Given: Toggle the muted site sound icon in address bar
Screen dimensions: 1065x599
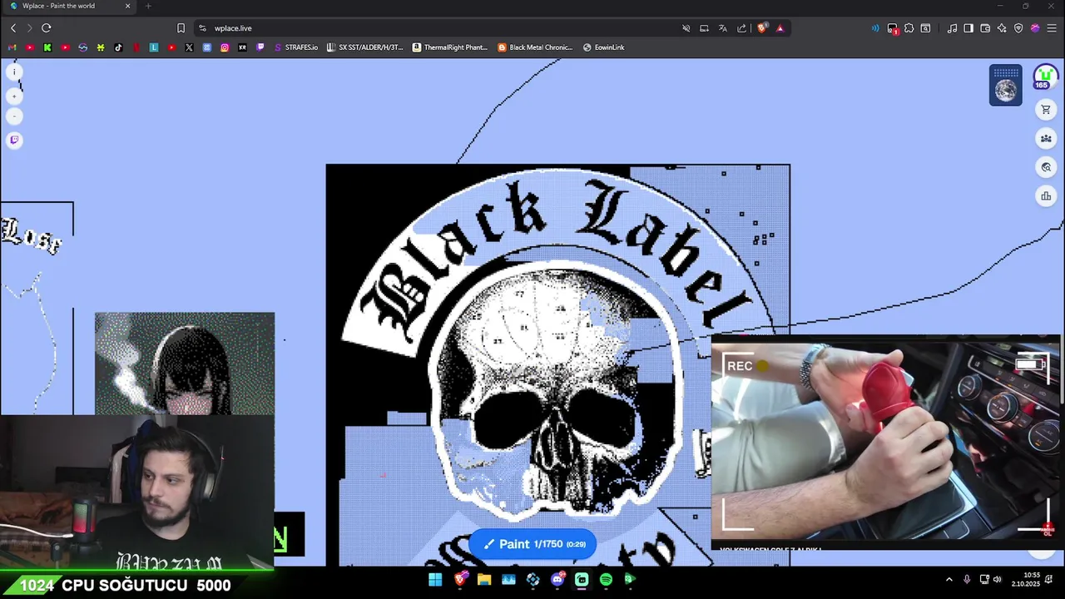Looking at the screenshot, I should click(686, 28).
